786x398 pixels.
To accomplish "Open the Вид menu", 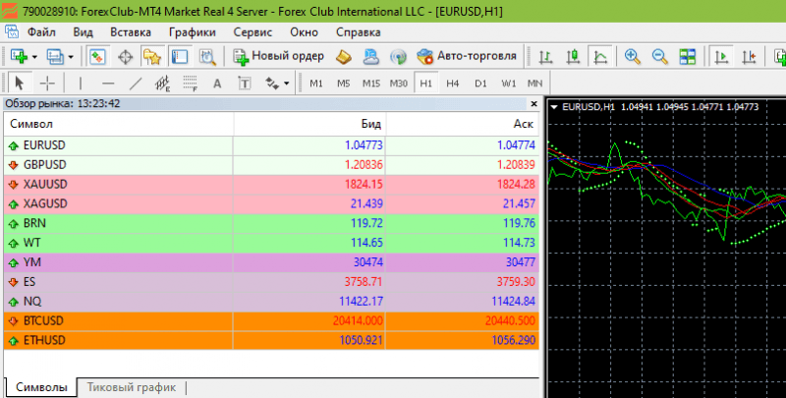I will 83,32.
